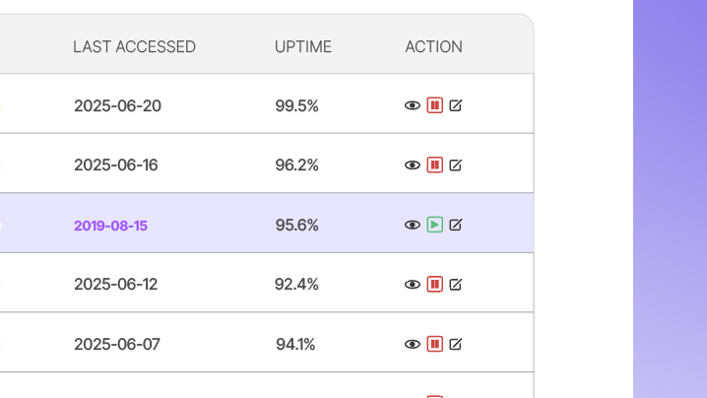Click the Action column header
This screenshot has width=707, height=398.
click(433, 47)
